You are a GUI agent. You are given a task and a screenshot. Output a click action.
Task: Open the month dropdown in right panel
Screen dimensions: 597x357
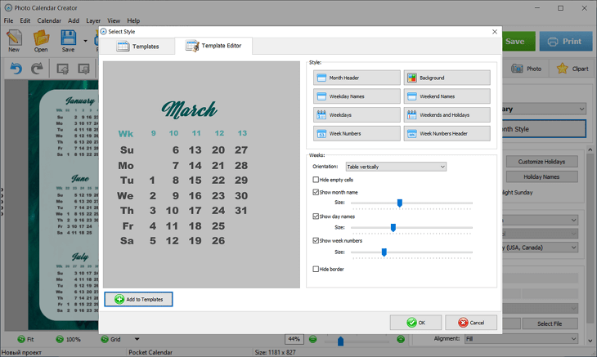pos(544,109)
